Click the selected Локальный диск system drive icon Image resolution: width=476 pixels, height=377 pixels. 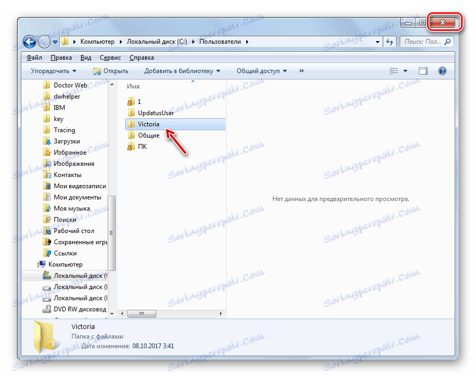47,275
